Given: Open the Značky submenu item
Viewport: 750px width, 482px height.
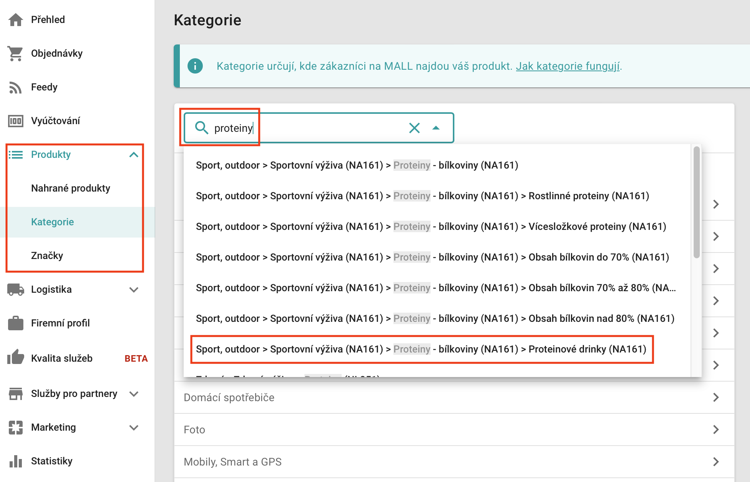Looking at the screenshot, I should [x=47, y=256].
